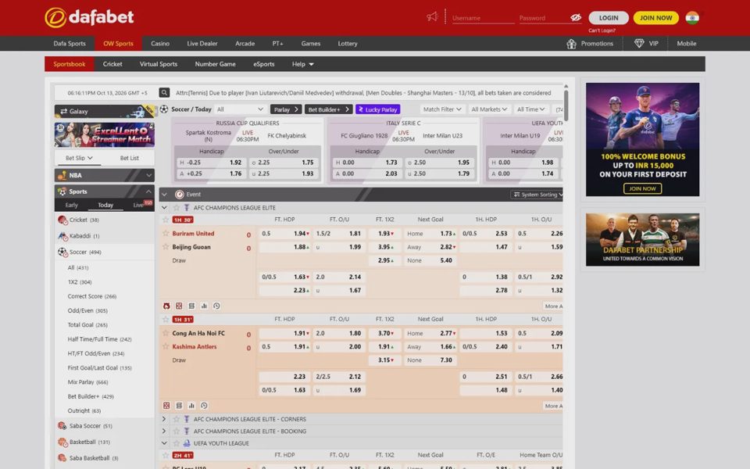Select Virtual Sports in sub-navigation
The width and height of the screenshot is (750, 469).
pyautogui.click(x=159, y=64)
